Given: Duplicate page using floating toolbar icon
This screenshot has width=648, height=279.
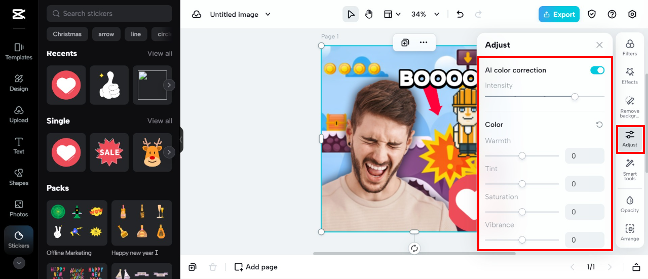Looking at the screenshot, I should tap(405, 43).
